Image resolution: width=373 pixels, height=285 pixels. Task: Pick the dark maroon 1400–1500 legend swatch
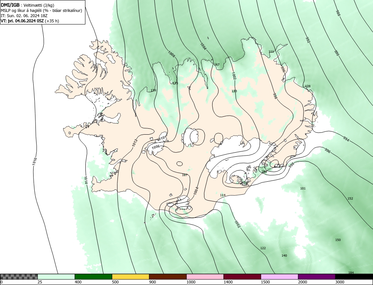(242, 276)
